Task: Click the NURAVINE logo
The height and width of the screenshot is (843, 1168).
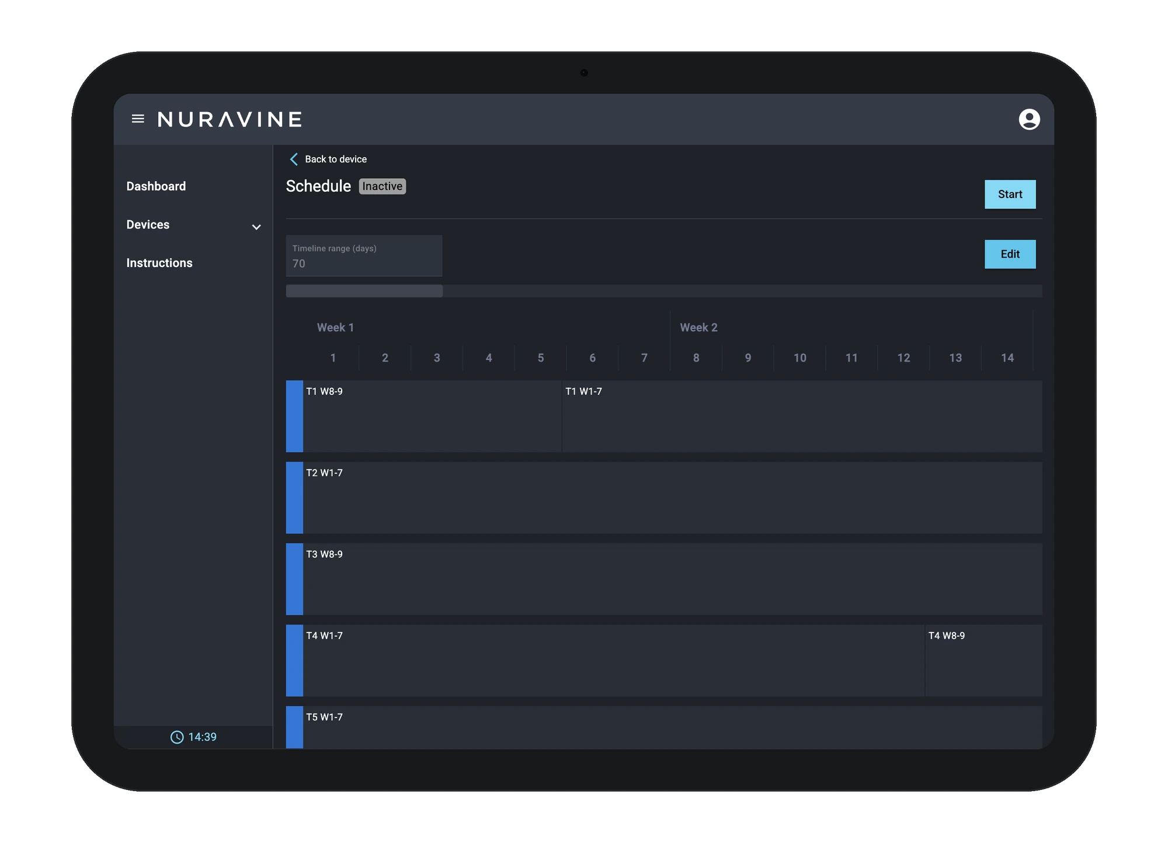Action: click(x=230, y=119)
